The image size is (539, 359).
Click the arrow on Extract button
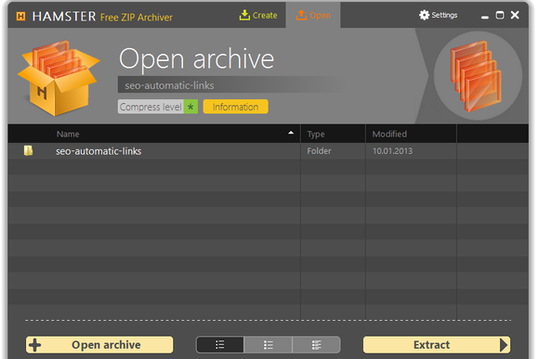(504, 345)
